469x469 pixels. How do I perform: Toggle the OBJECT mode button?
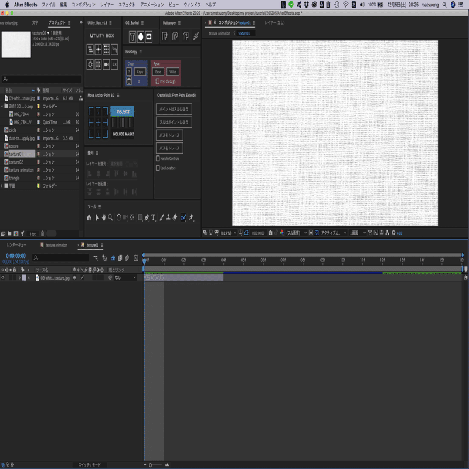[123, 111]
